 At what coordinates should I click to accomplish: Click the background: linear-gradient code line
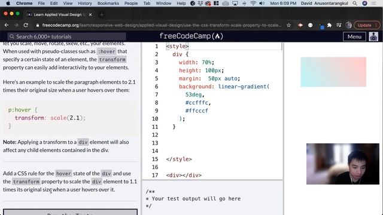coord(224,87)
